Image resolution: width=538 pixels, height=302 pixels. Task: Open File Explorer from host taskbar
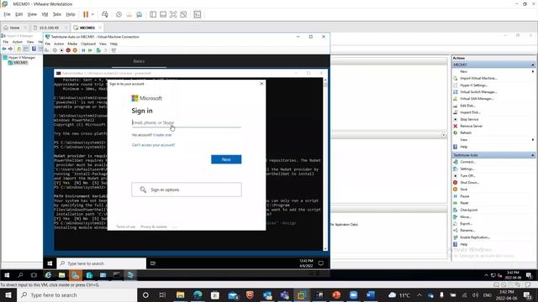click(x=180, y=295)
